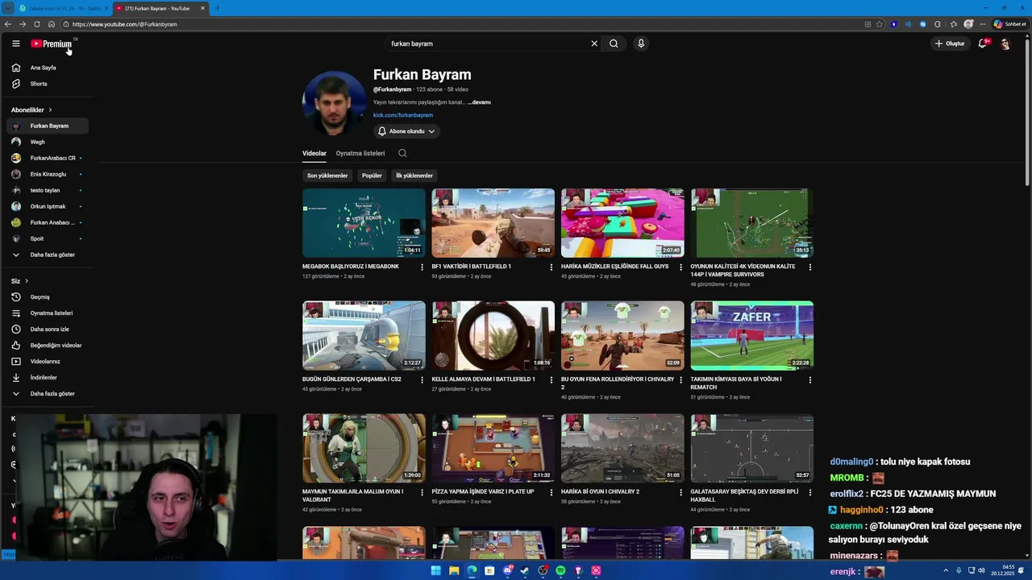This screenshot has width=1032, height=580.
Task: Reload page in browser toolbar
Action: coord(37,24)
